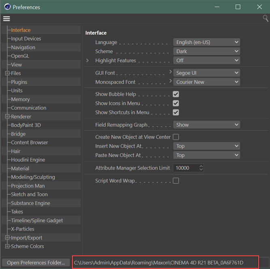Click the search magnifier icon
The width and height of the screenshot is (270, 269).
(266, 18)
